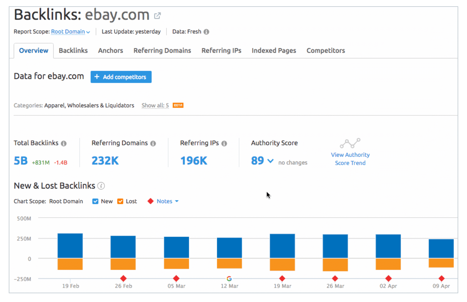Click the orange BETA badge
The image size is (467, 302).
(178, 105)
